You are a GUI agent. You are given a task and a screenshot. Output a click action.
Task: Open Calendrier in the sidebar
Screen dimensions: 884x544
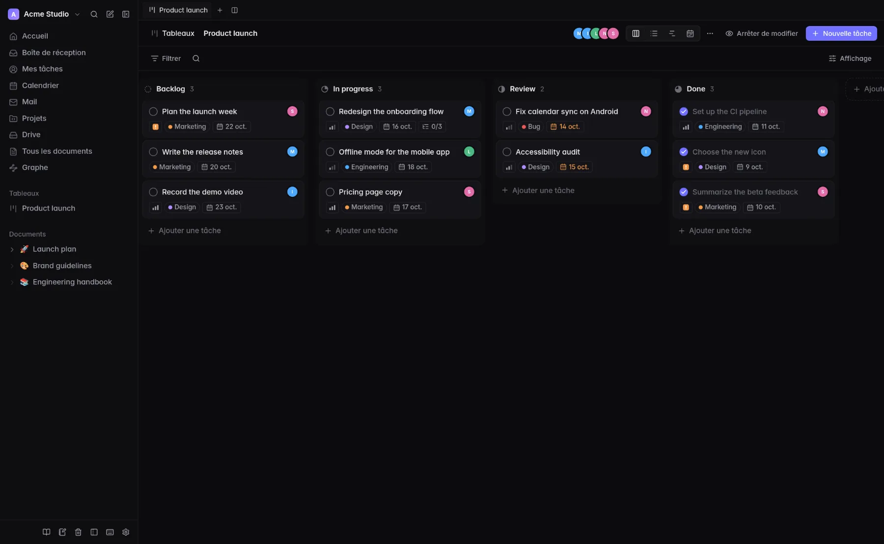[69, 85]
